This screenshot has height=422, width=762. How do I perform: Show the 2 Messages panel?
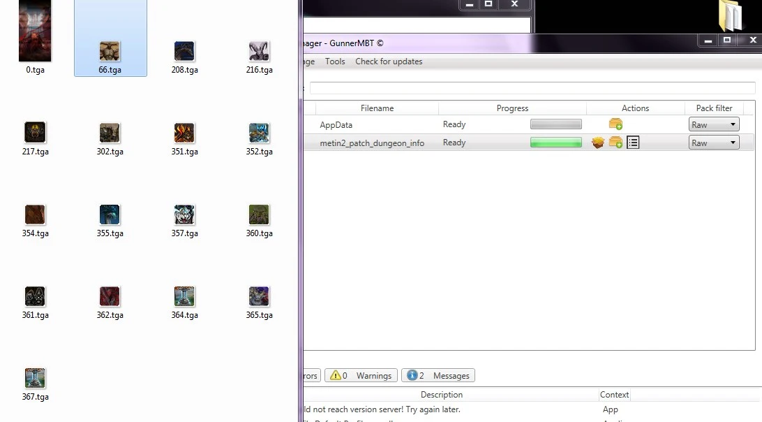(x=438, y=375)
